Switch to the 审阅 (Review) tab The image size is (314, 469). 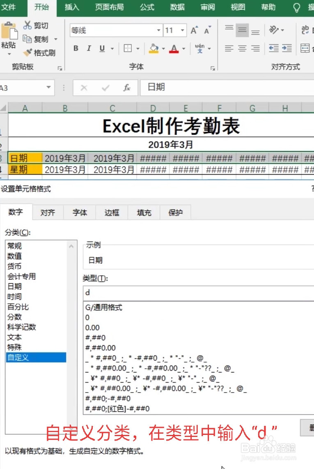[208, 7]
